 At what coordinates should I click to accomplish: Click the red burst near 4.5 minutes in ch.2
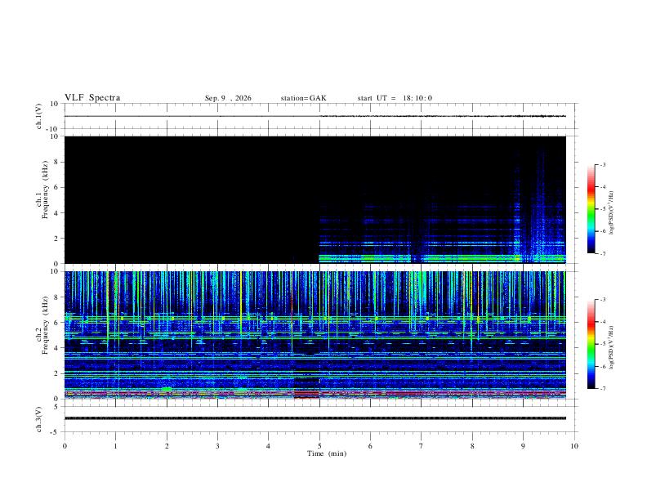click(306, 395)
